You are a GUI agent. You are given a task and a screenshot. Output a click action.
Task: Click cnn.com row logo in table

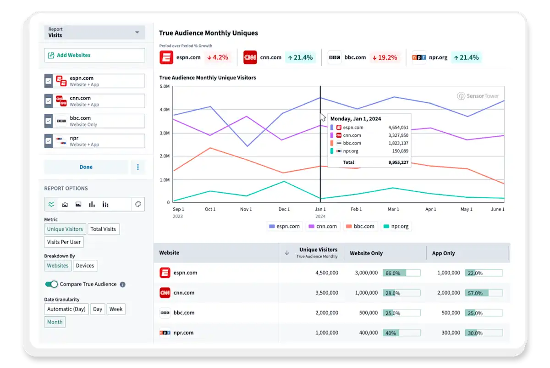(x=165, y=293)
